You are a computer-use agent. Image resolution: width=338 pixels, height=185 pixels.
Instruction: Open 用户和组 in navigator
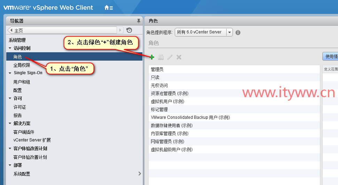pos(22,82)
